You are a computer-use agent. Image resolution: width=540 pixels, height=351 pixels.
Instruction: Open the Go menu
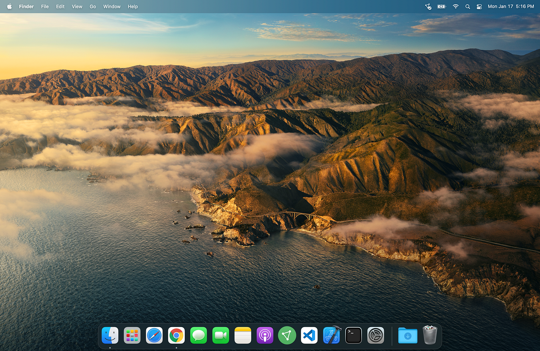(x=93, y=7)
